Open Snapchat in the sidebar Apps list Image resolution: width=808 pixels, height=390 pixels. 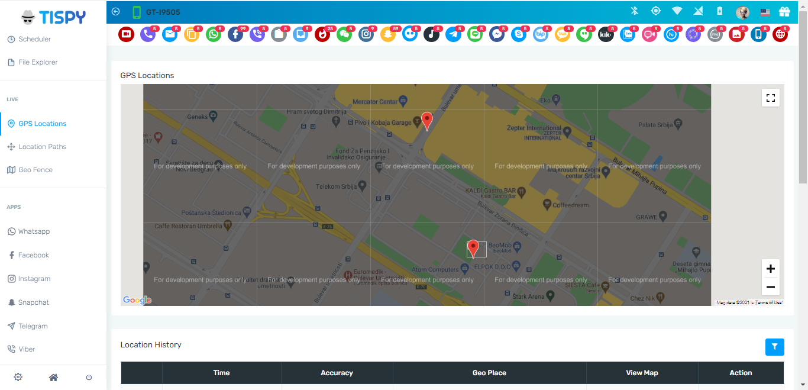pos(33,302)
